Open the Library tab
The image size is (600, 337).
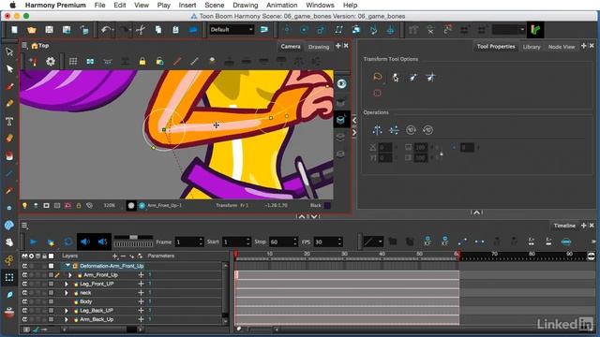(x=532, y=47)
